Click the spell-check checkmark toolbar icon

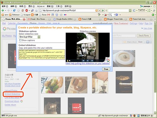pyautogui.click(x=99, y=15)
